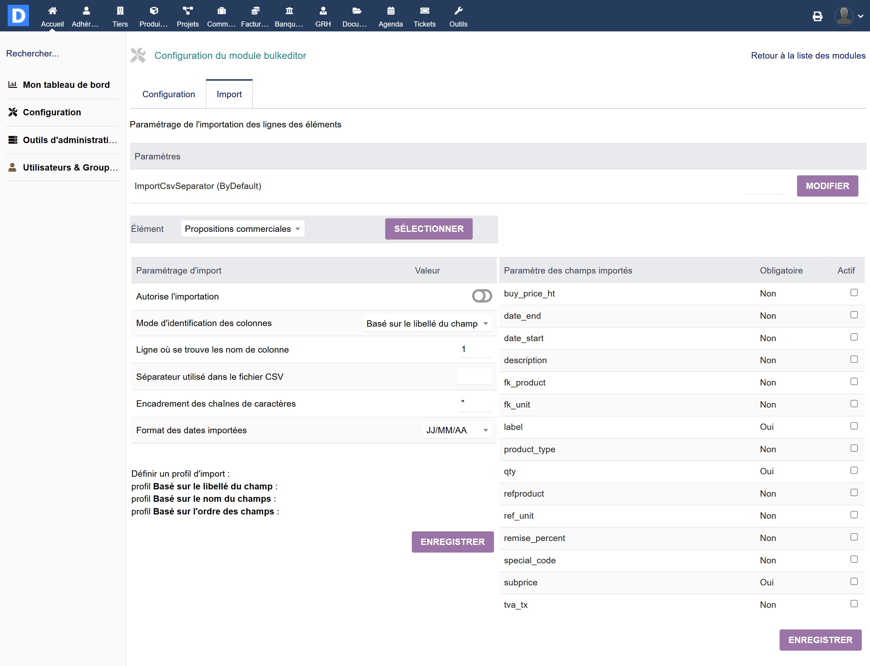Check the Actif box for buy_price_ht
This screenshot has width=870, height=666.
pyautogui.click(x=854, y=293)
